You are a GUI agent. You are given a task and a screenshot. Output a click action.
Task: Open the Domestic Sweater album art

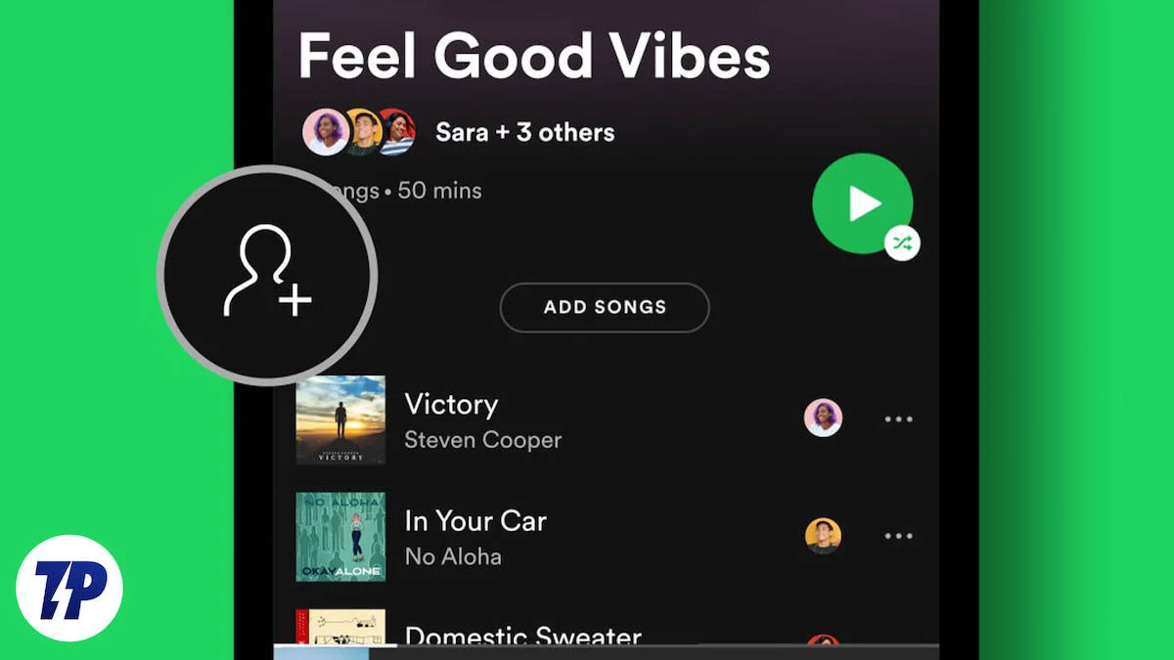[x=340, y=627]
